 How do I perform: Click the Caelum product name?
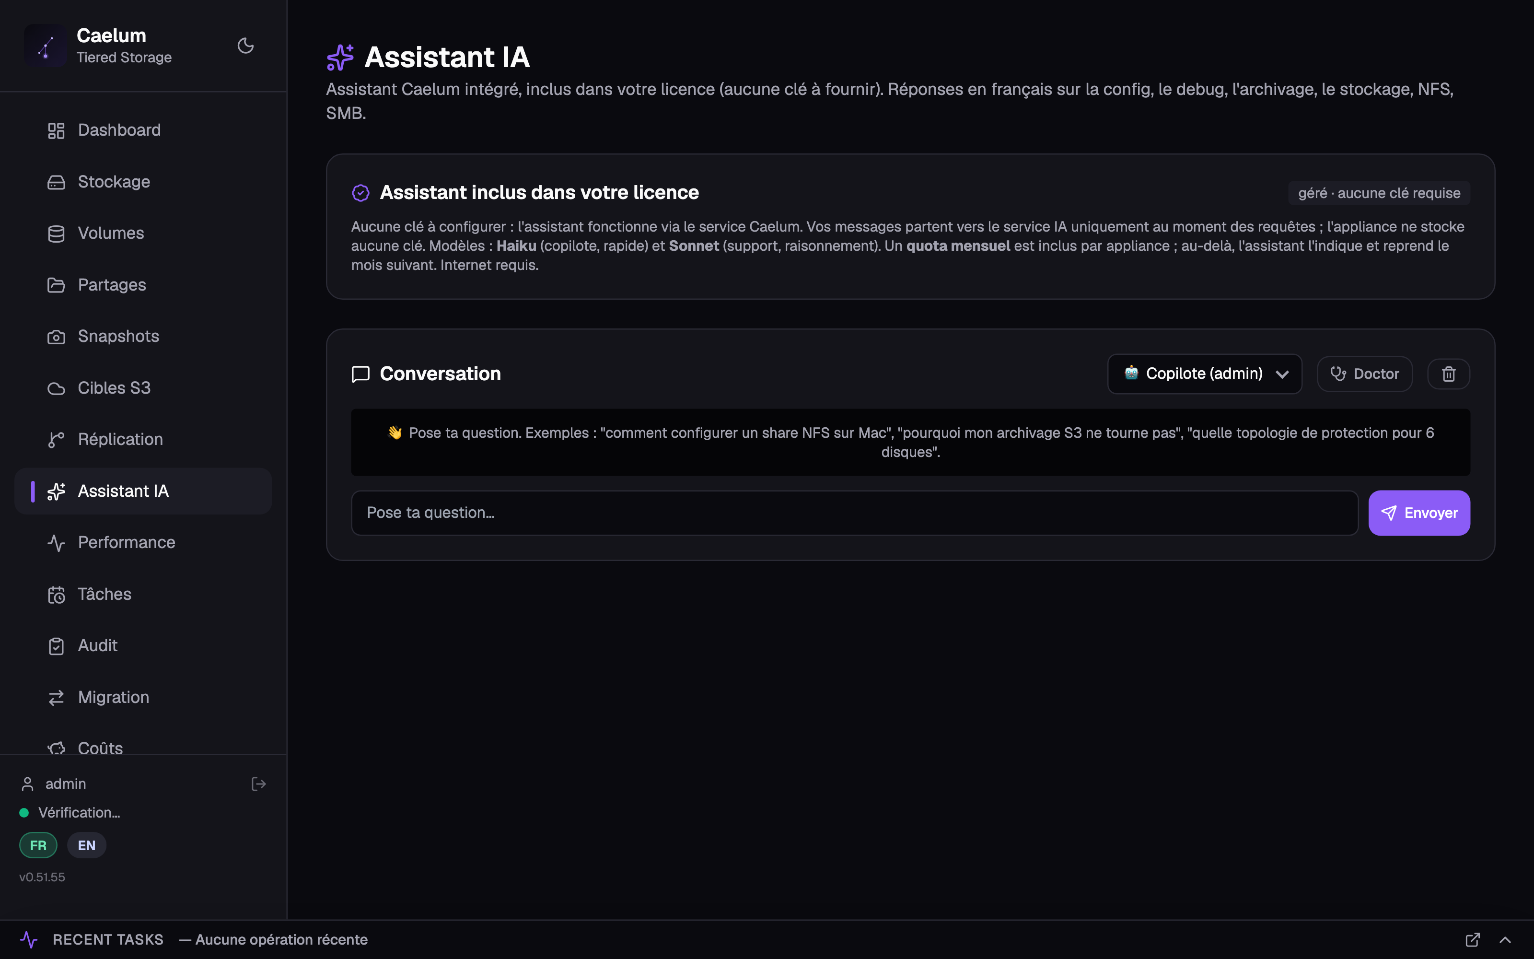coord(112,35)
